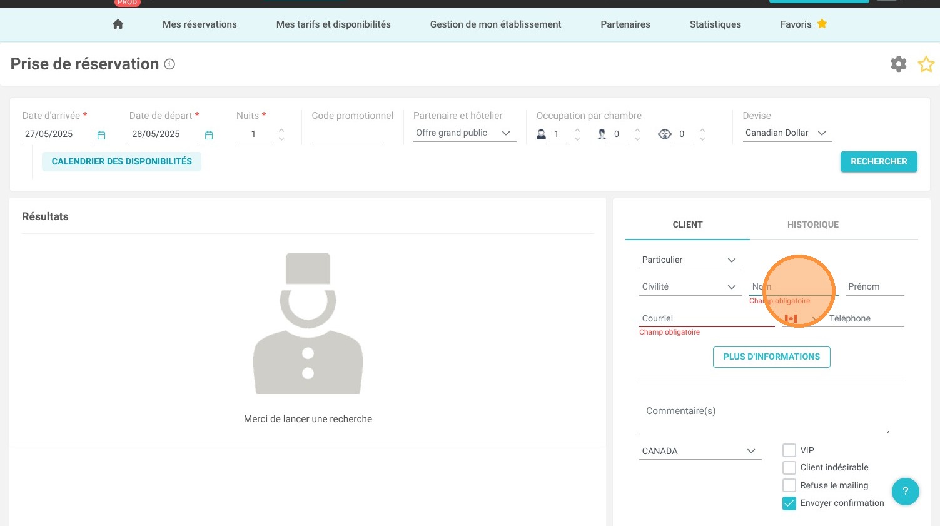Open the Partenaires menu

click(x=625, y=24)
